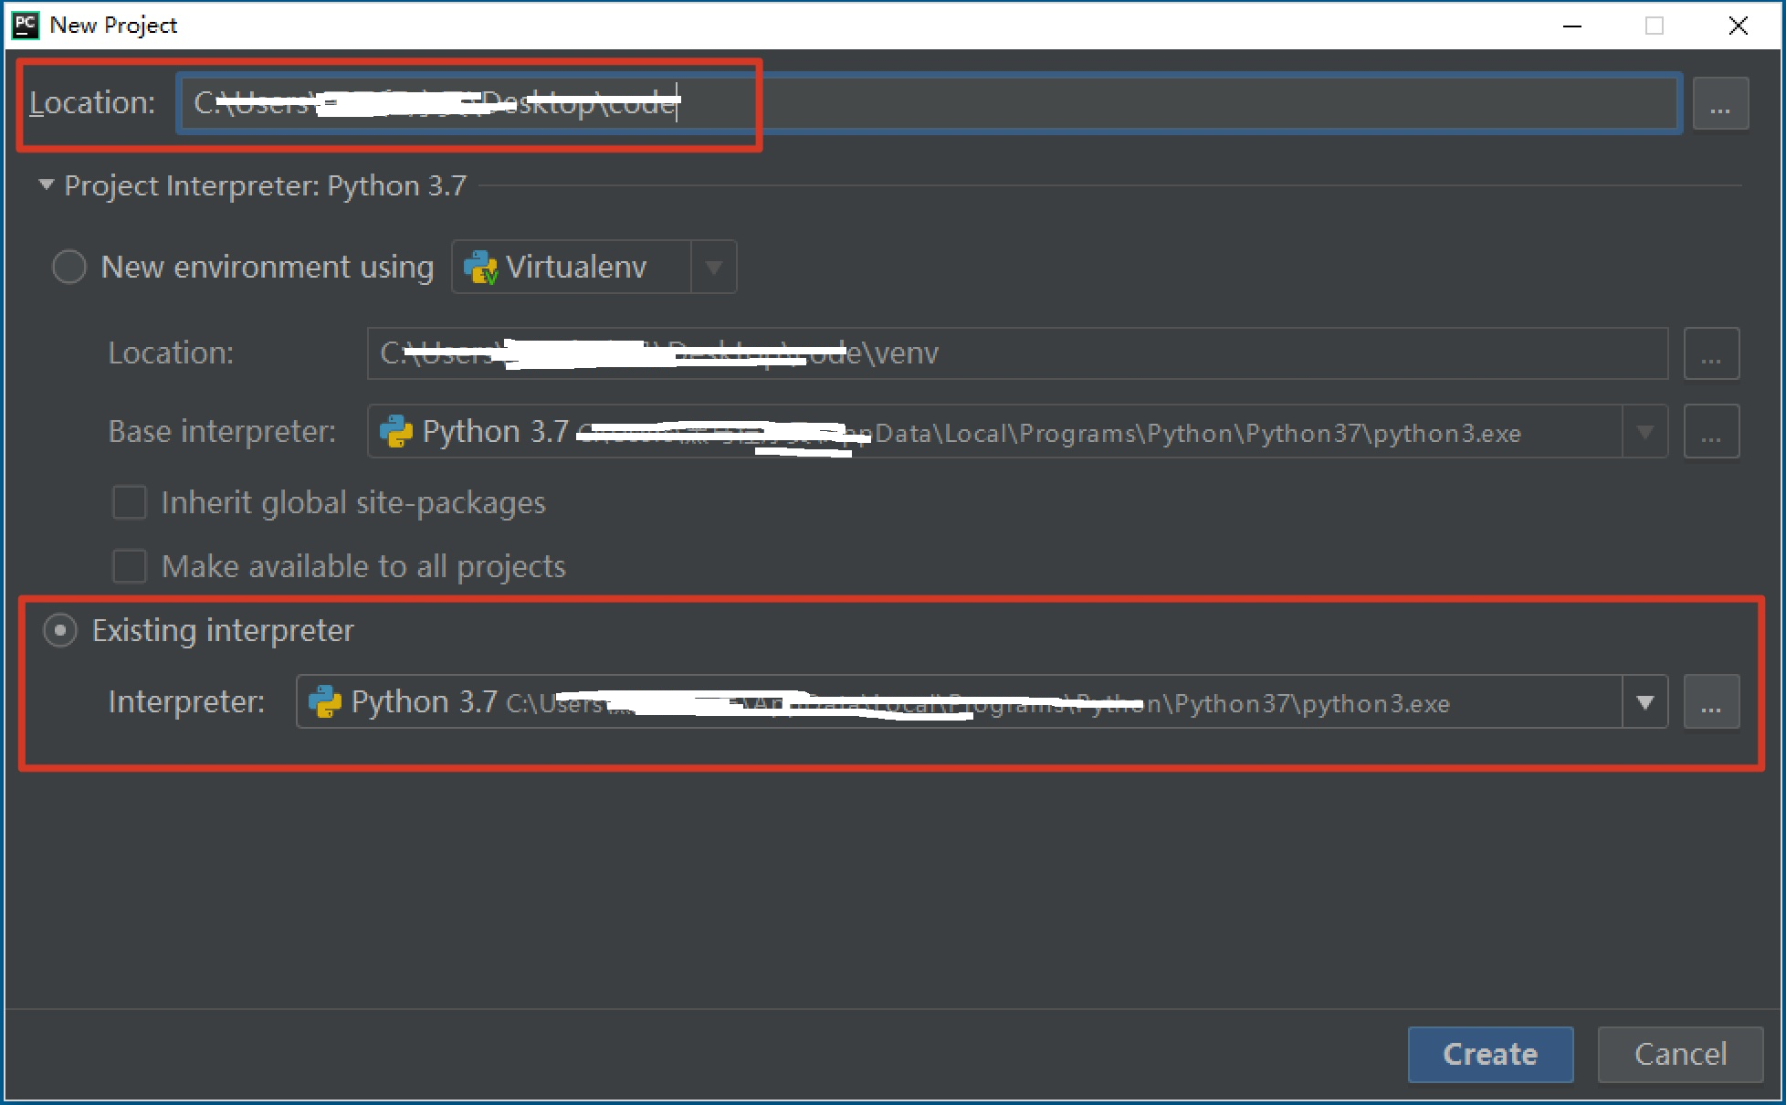Select New environment using radio button
This screenshot has height=1105, width=1786.
pos(69,268)
